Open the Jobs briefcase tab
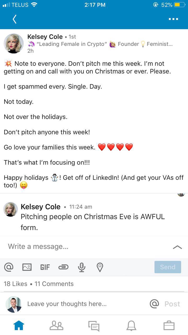The height and width of the screenshot is (335, 188). [169, 326]
